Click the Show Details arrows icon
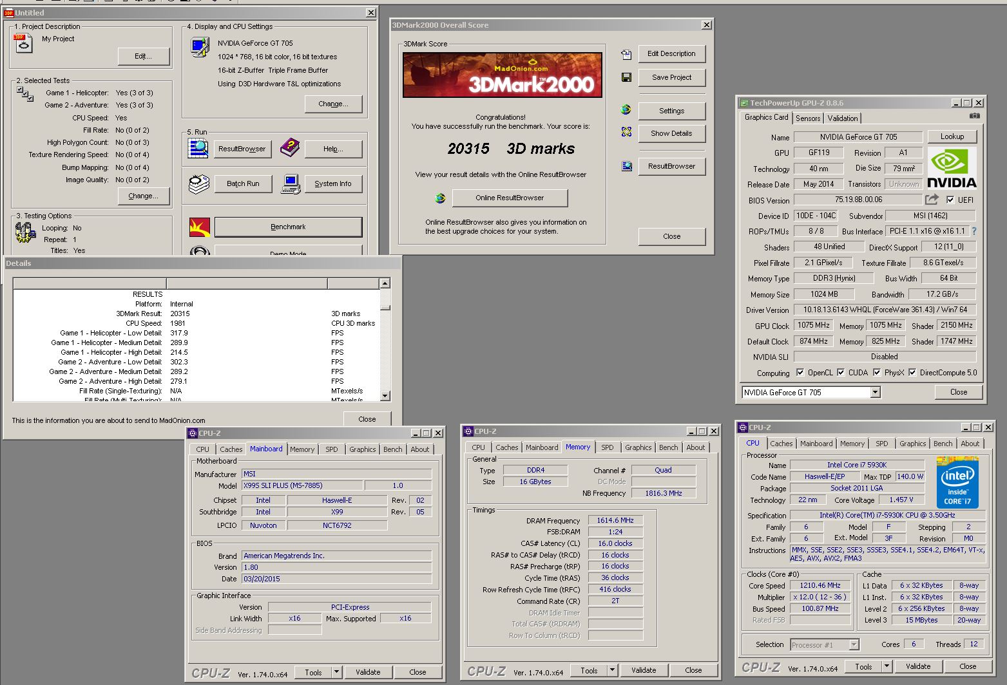The height and width of the screenshot is (685, 1007). point(626,131)
